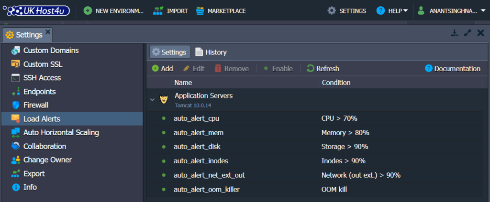Add a new load alert

[x=162, y=68]
